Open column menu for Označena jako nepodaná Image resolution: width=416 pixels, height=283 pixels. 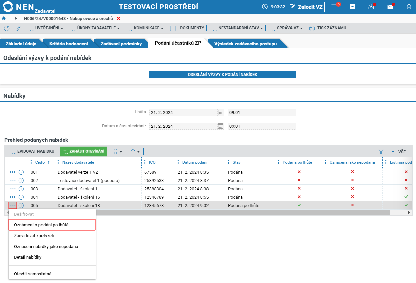[326, 162]
